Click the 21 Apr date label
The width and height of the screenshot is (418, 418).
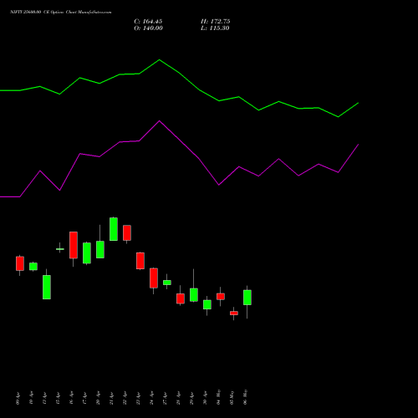coord(111,398)
